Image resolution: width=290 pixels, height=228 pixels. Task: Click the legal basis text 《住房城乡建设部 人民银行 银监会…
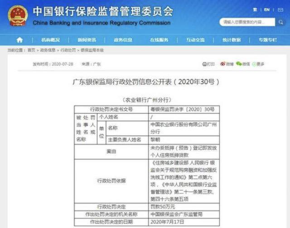pos(184,181)
